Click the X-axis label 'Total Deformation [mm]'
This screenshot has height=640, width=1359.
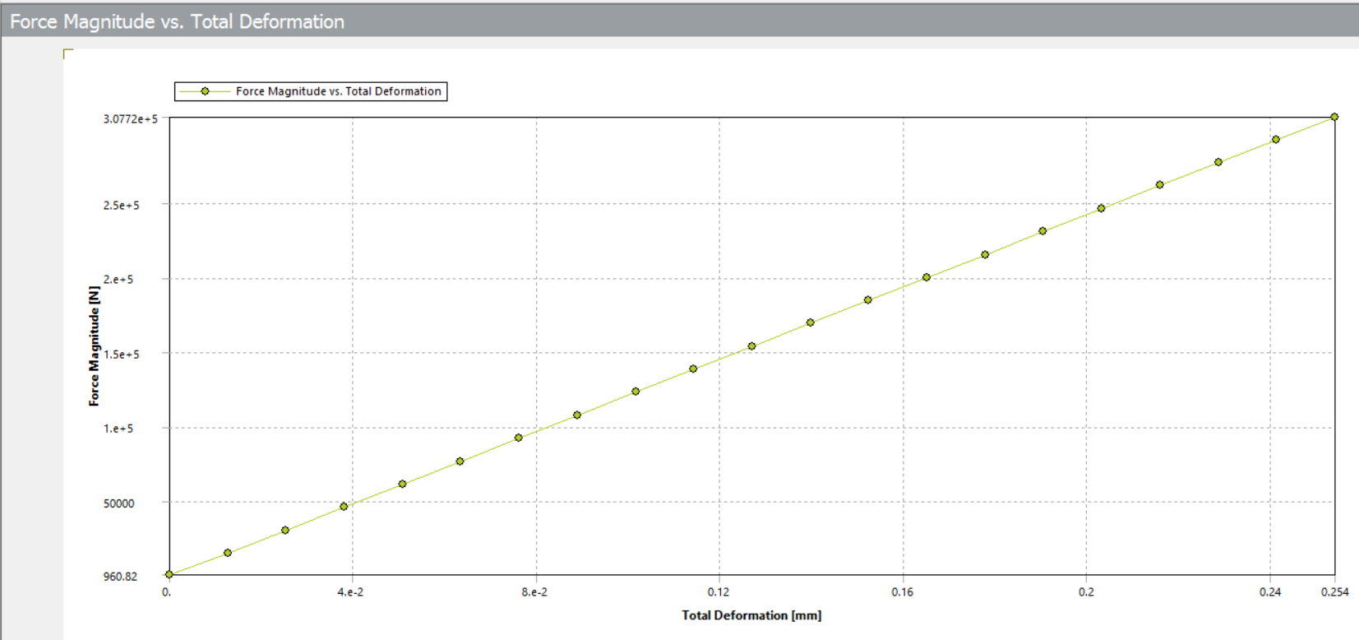[751, 615]
